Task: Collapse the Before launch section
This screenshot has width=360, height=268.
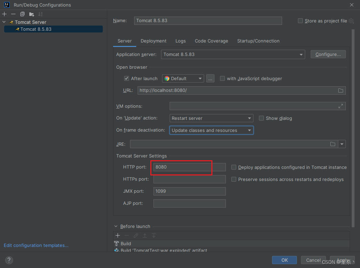Action: 116,226
